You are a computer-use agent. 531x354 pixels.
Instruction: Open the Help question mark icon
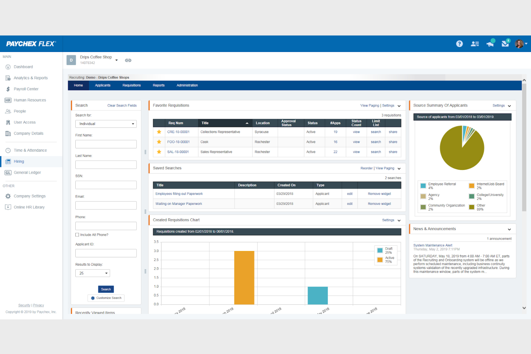tap(460, 43)
